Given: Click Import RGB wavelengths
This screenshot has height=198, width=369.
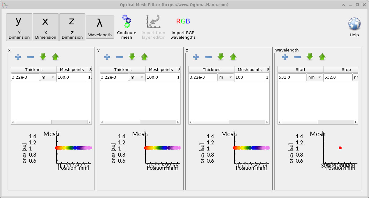Looking at the screenshot, I should click(183, 26).
